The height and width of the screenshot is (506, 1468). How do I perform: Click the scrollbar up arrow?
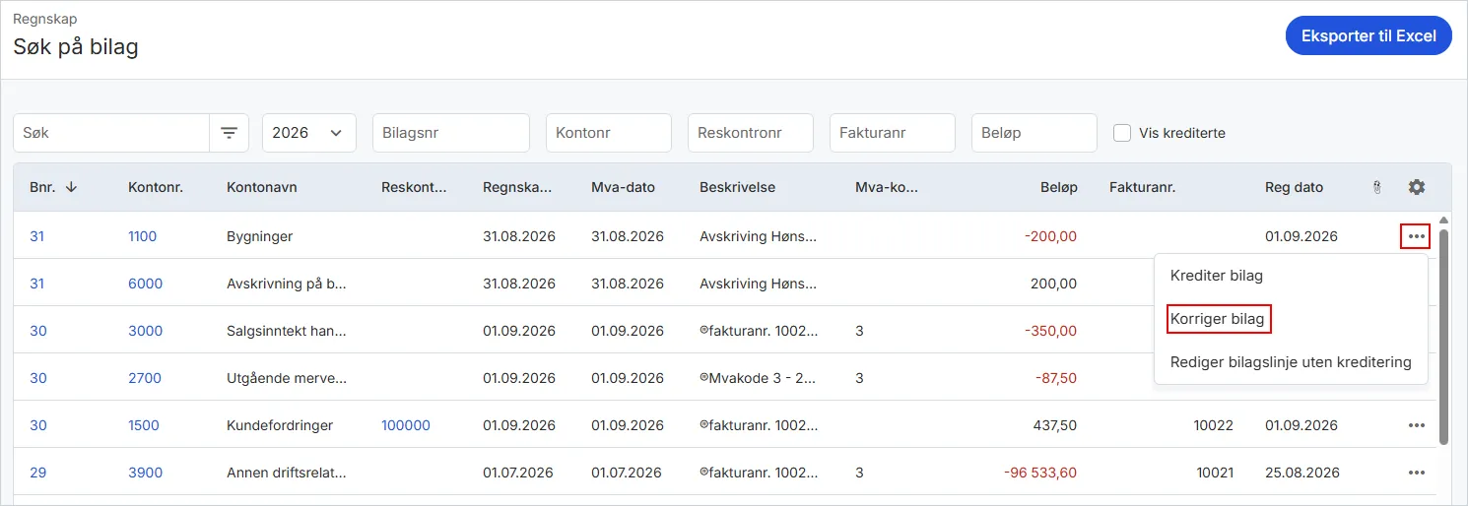pyautogui.click(x=1444, y=221)
